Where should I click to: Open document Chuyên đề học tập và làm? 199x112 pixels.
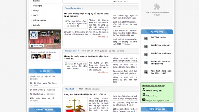tap(44, 76)
